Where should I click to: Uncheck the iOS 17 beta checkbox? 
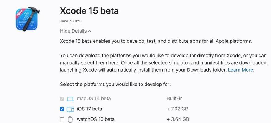62,109
